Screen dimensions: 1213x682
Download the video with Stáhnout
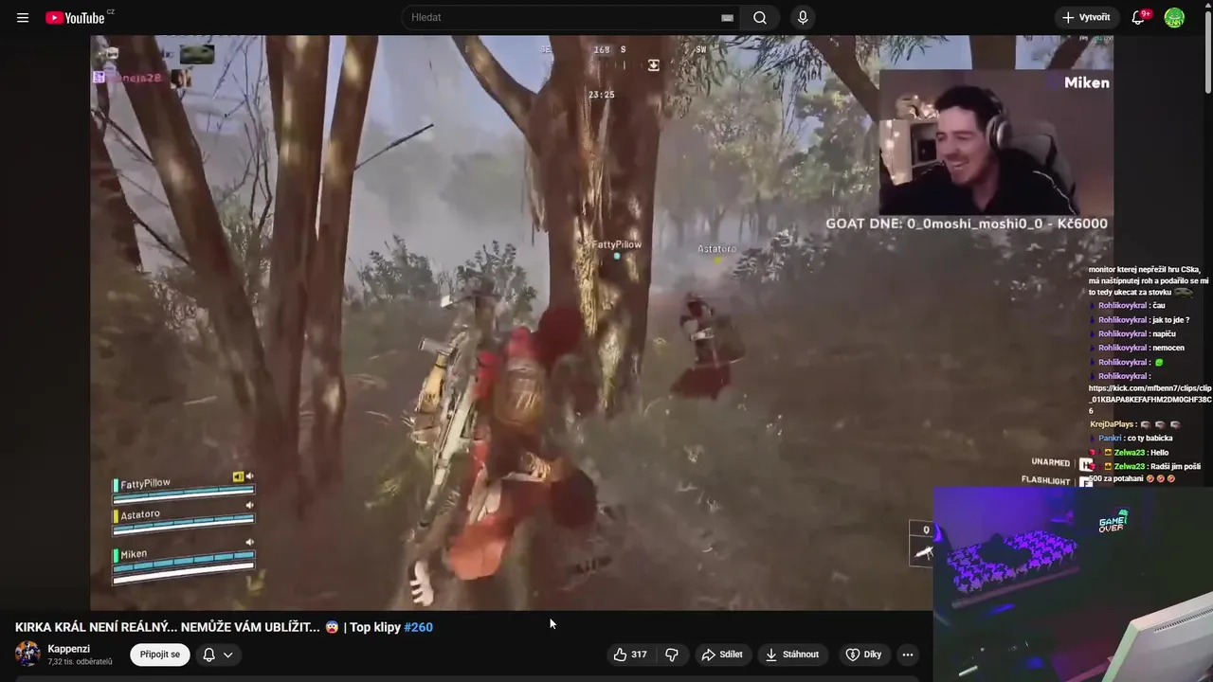pyautogui.click(x=792, y=655)
